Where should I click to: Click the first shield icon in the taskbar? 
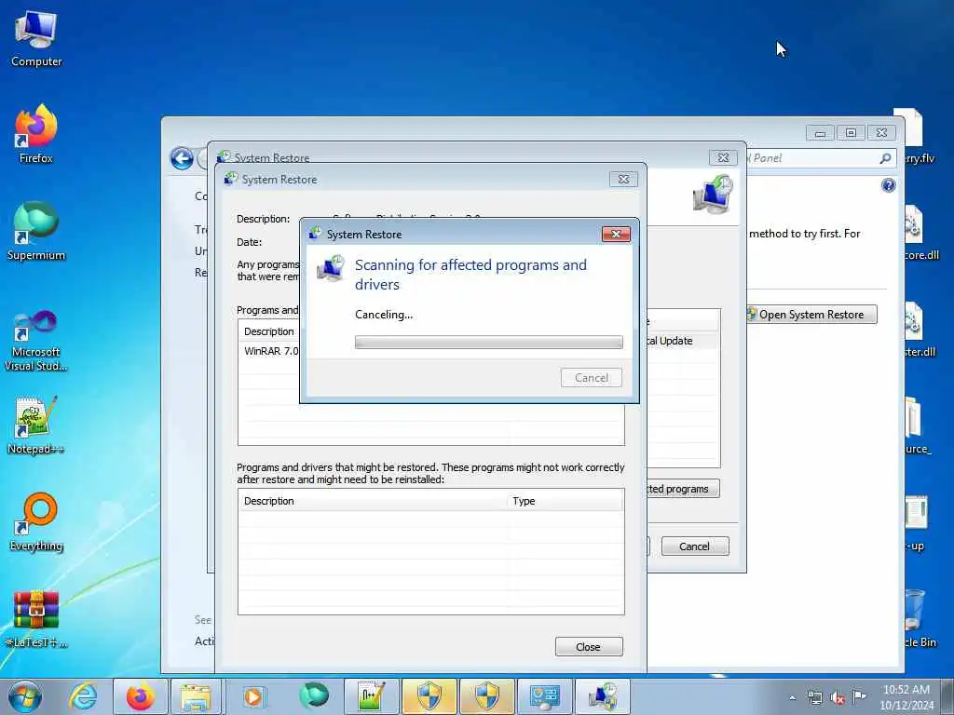pyautogui.click(x=429, y=696)
